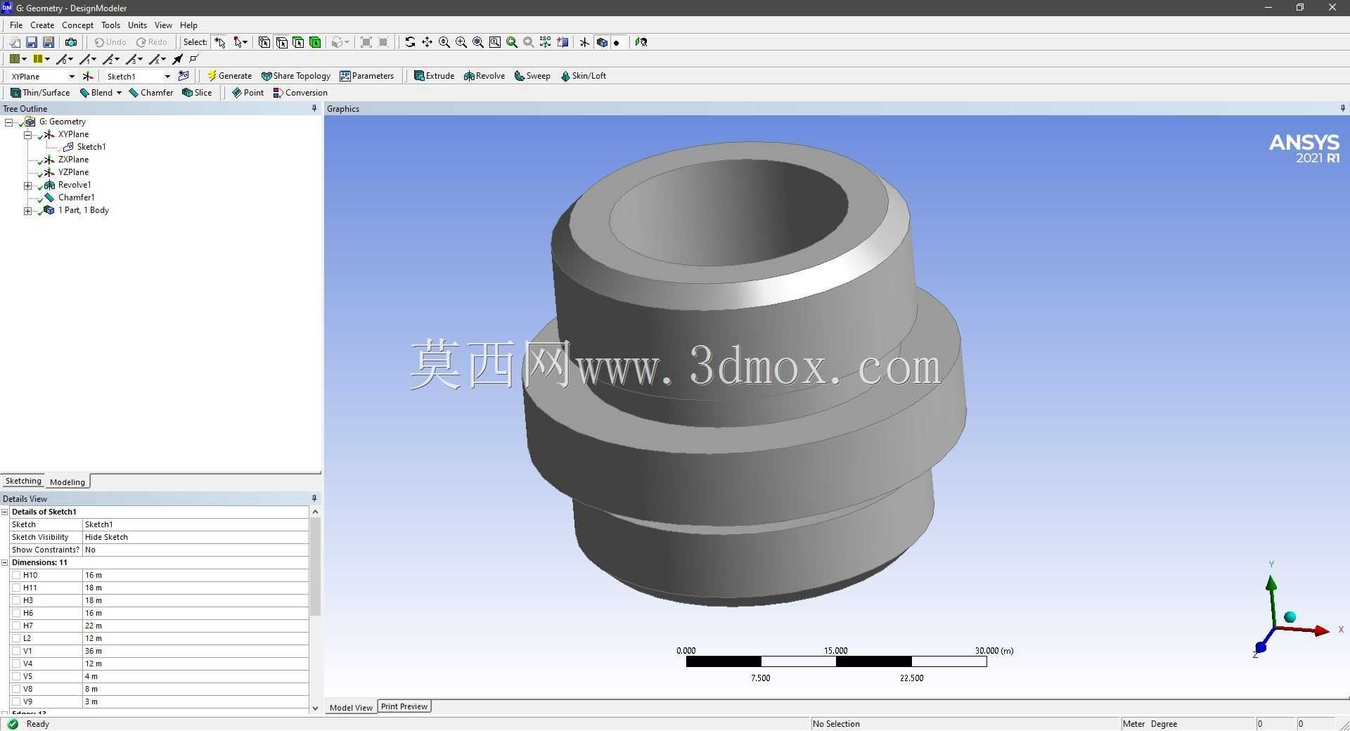Open the File menu
This screenshot has width=1350, height=731.
coord(16,25)
